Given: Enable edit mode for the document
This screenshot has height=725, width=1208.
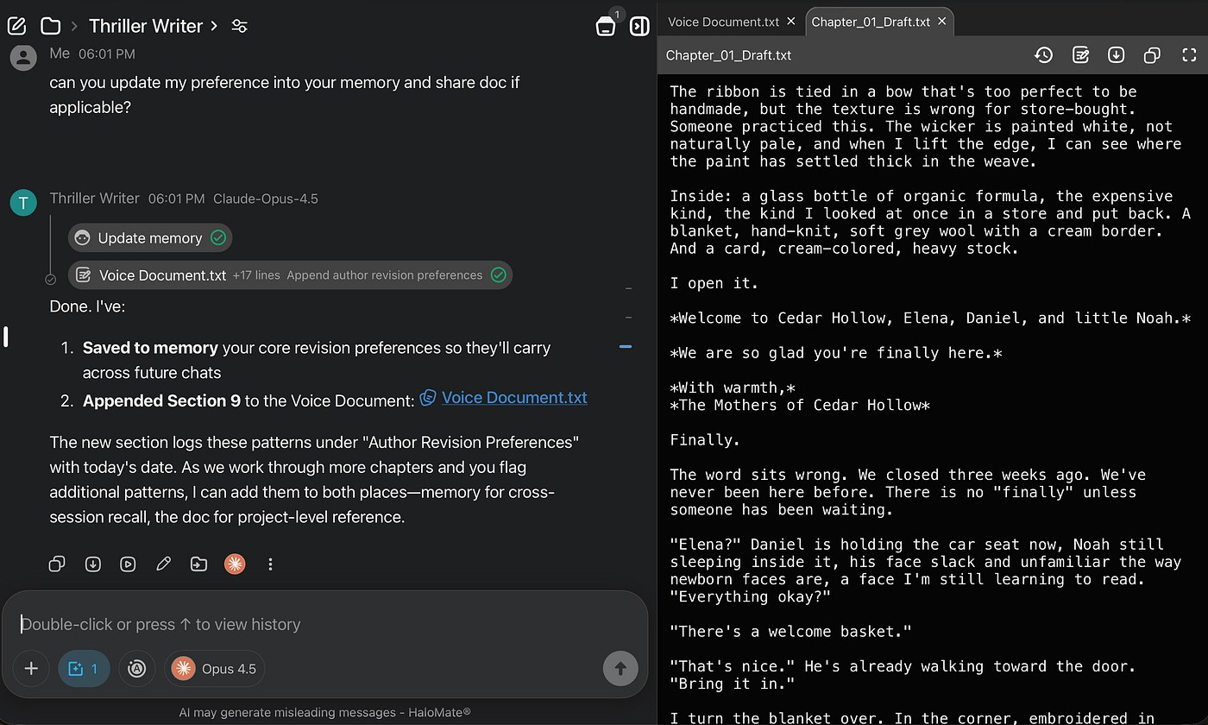Looking at the screenshot, I should 1080,55.
